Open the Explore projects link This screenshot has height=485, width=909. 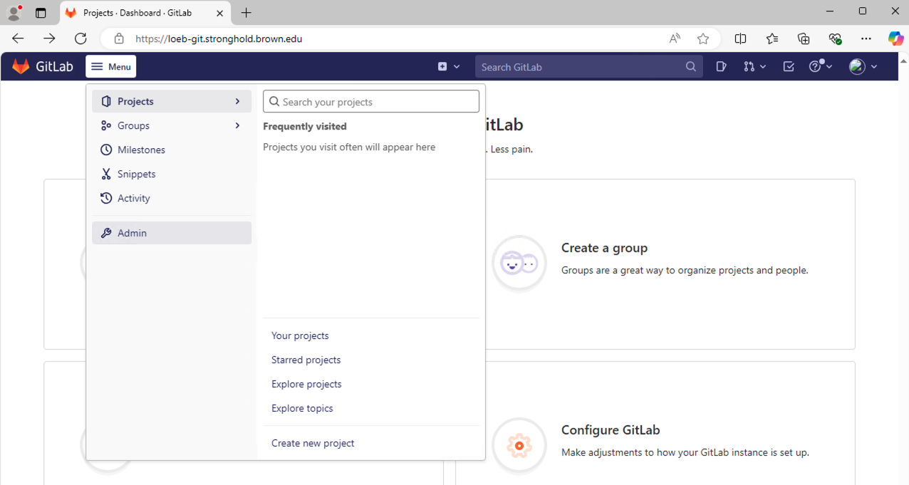point(306,384)
